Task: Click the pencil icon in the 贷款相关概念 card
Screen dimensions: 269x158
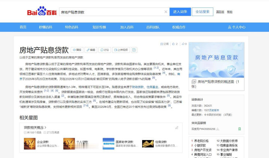Action: pyautogui.click(x=177, y=128)
